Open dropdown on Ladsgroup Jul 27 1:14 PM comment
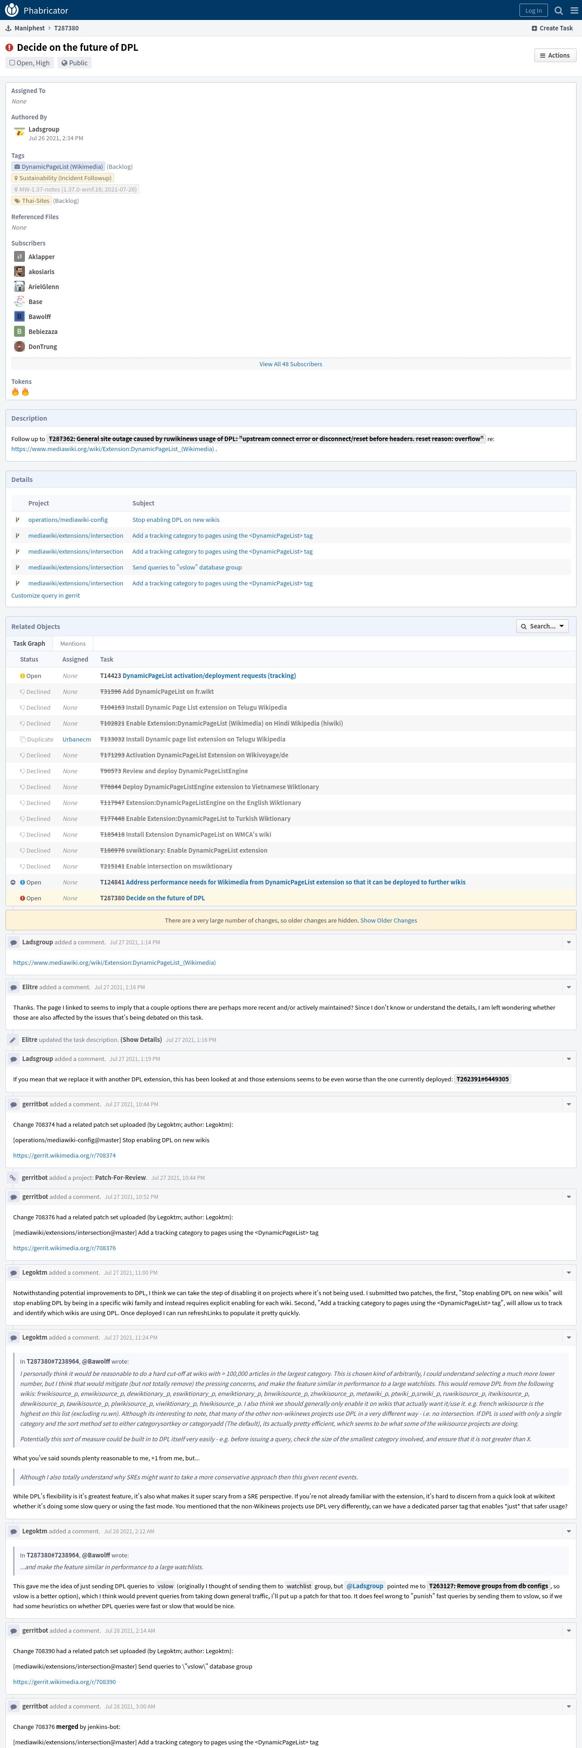Viewport: 582px width, 1748px height. pyautogui.click(x=568, y=943)
